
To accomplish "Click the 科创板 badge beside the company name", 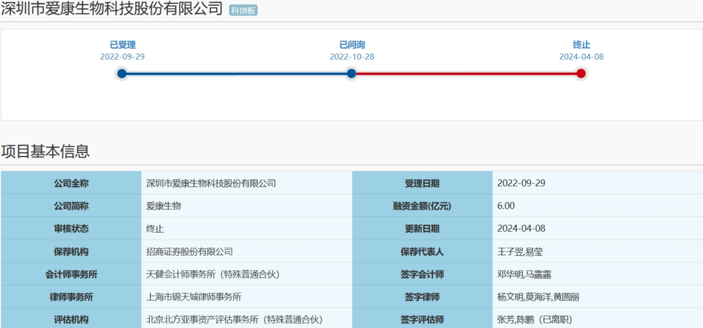I will (243, 10).
